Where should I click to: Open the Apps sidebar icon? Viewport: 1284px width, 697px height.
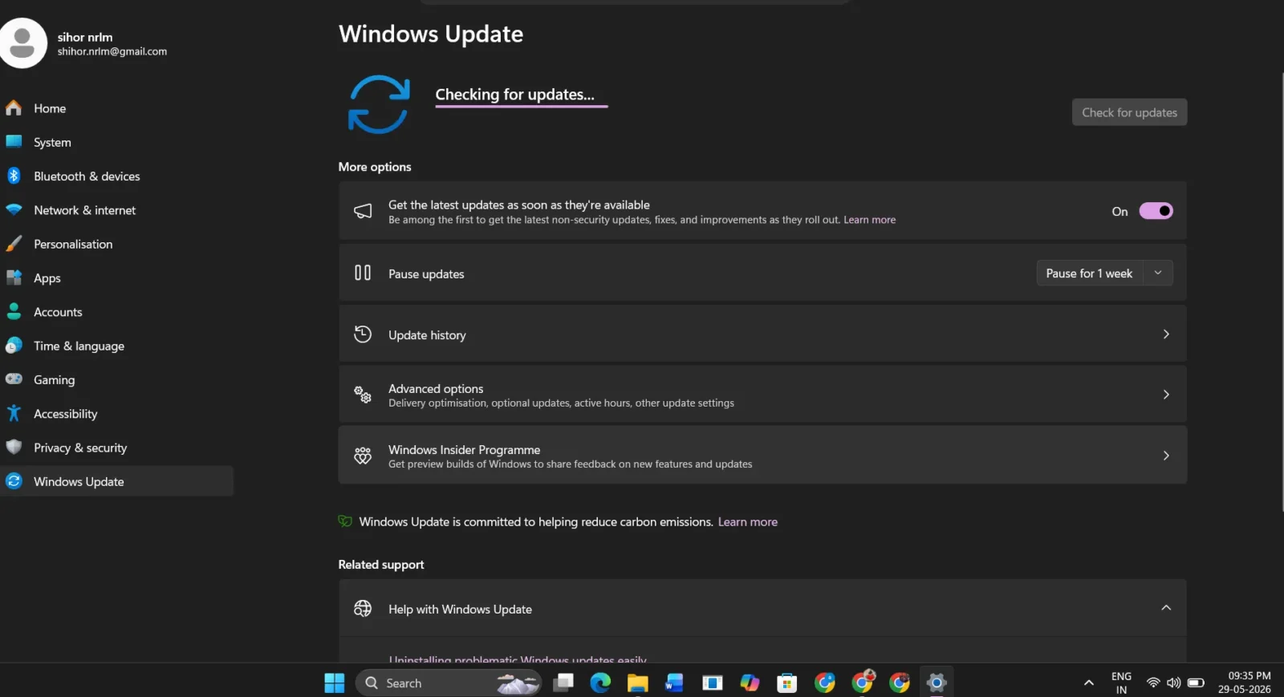tap(14, 278)
